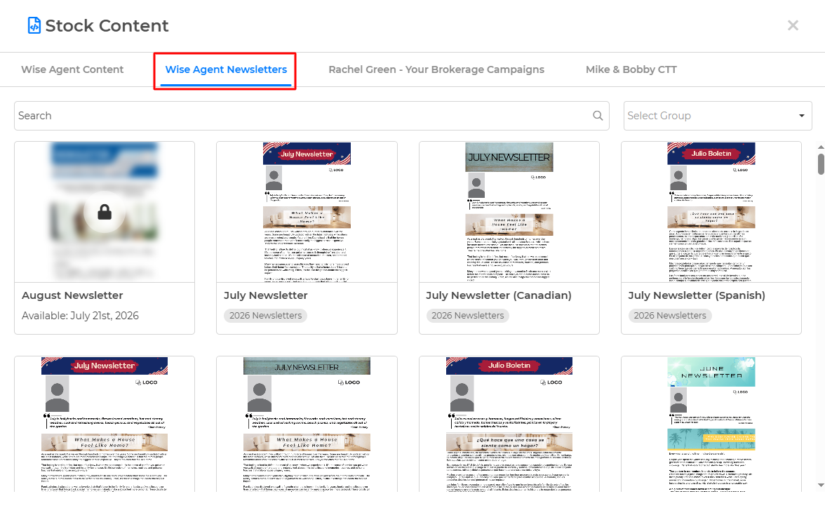The width and height of the screenshot is (825, 508).
Task: Click 2026 Newsletters tag under July Newsletter
Action: click(265, 315)
